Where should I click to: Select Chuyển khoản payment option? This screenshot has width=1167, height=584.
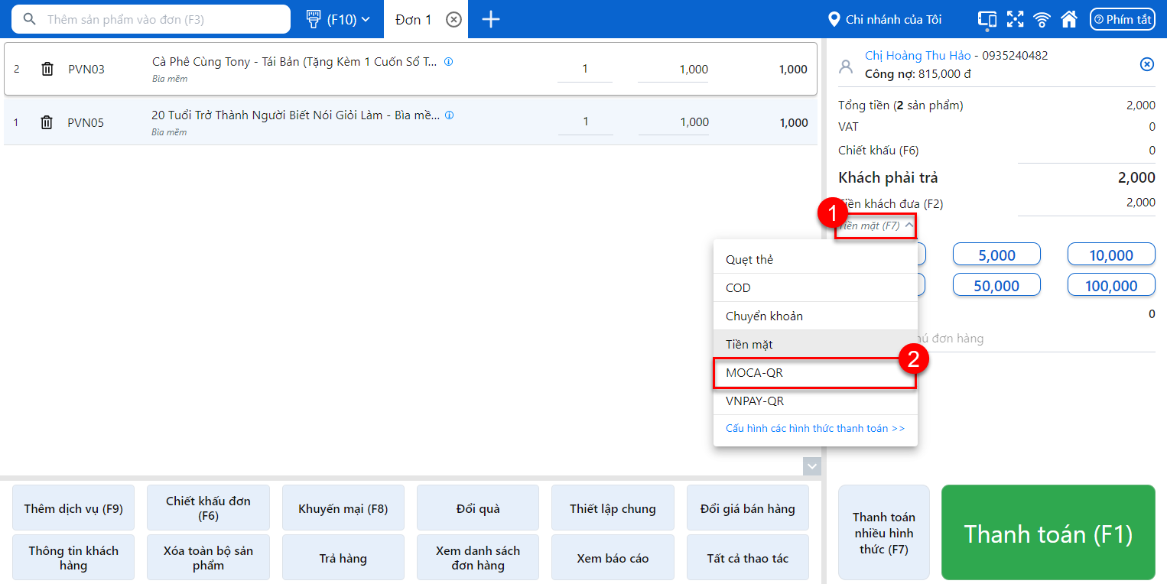pos(814,316)
